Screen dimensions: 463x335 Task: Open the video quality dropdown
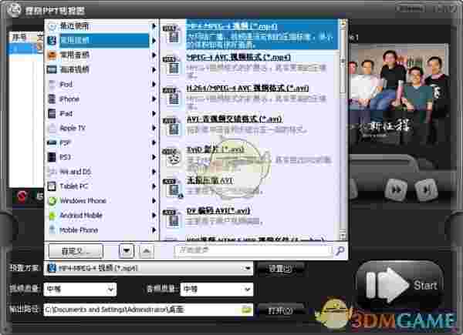(x=80, y=290)
